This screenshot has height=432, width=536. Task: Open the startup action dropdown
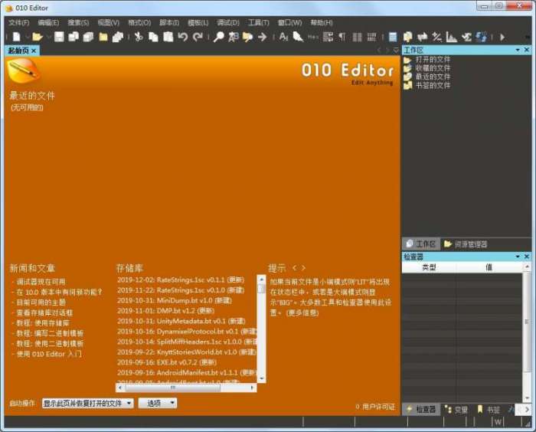[87, 403]
